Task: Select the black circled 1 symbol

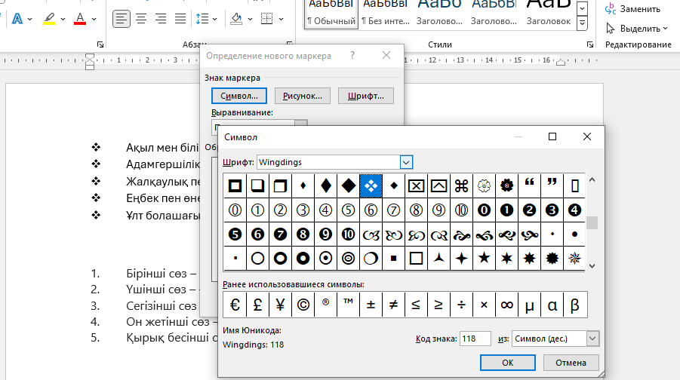Action: click(506, 210)
